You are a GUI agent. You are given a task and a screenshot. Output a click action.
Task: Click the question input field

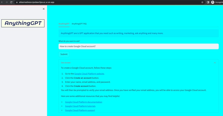(x=139, y=46)
